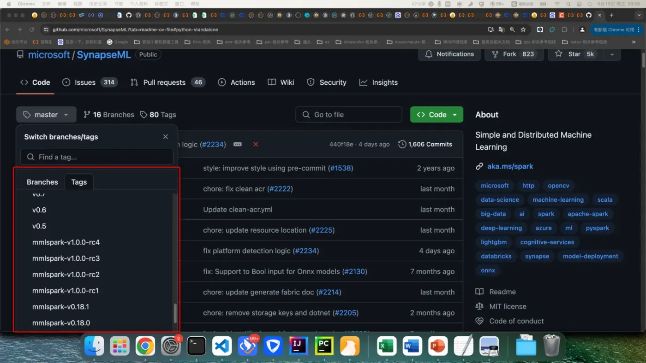The width and height of the screenshot is (646, 363).
Task: View the MIT license
Action: coord(501,306)
